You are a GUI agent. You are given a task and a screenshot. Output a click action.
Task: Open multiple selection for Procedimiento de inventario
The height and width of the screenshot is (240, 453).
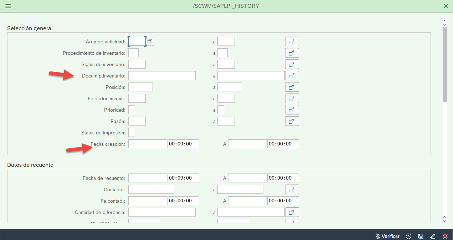tap(292, 53)
